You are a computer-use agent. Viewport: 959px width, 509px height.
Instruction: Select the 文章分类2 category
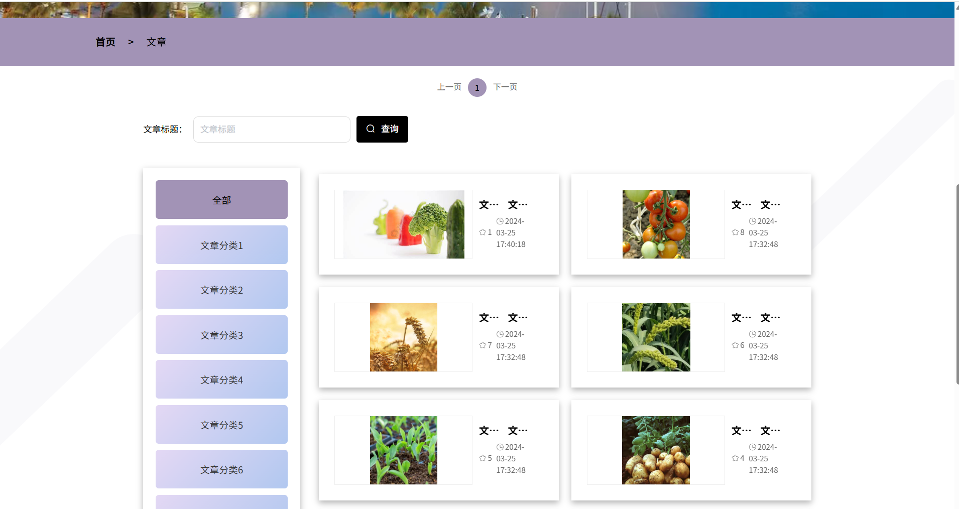tap(221, 289)
